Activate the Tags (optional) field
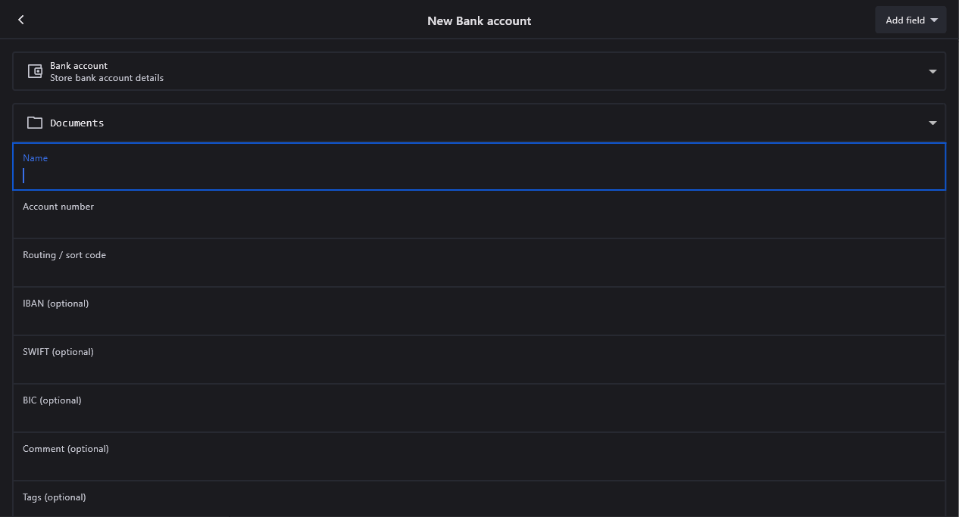This screenshot has width=959, height=517. coord(479,507)
